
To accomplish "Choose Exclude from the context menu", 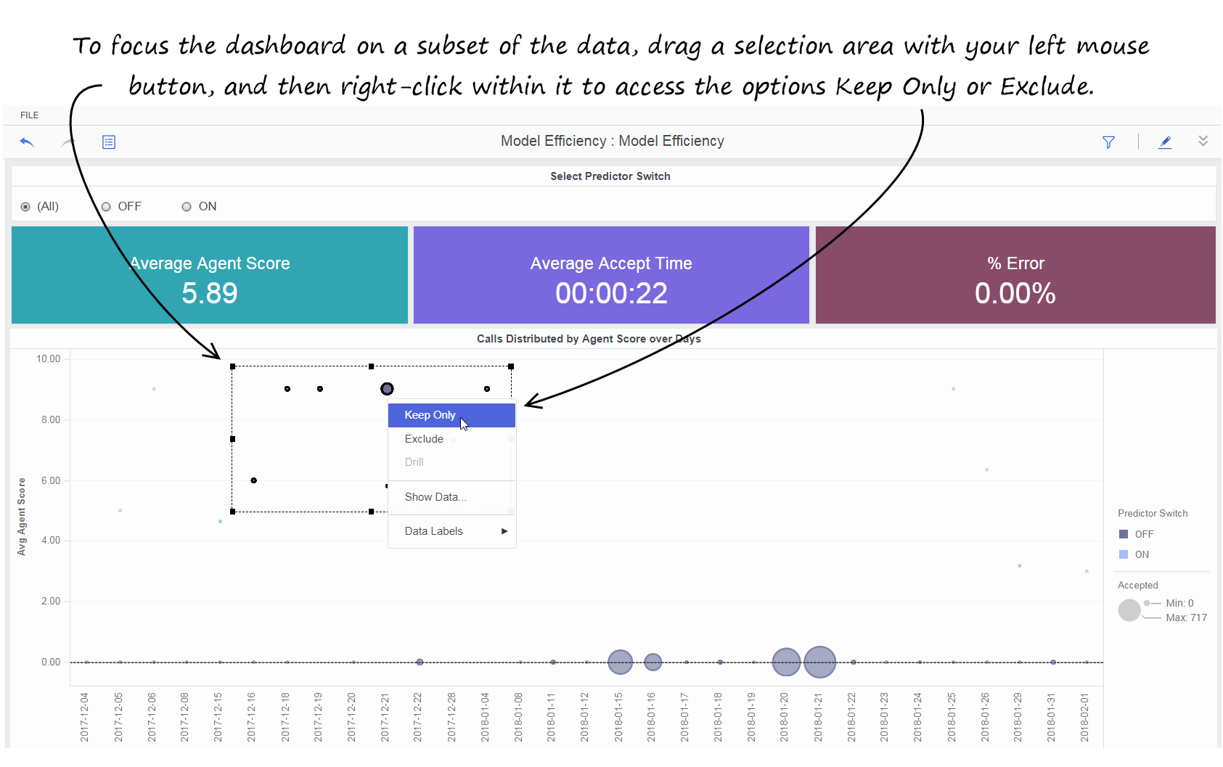I will click(x=424, y=439).
